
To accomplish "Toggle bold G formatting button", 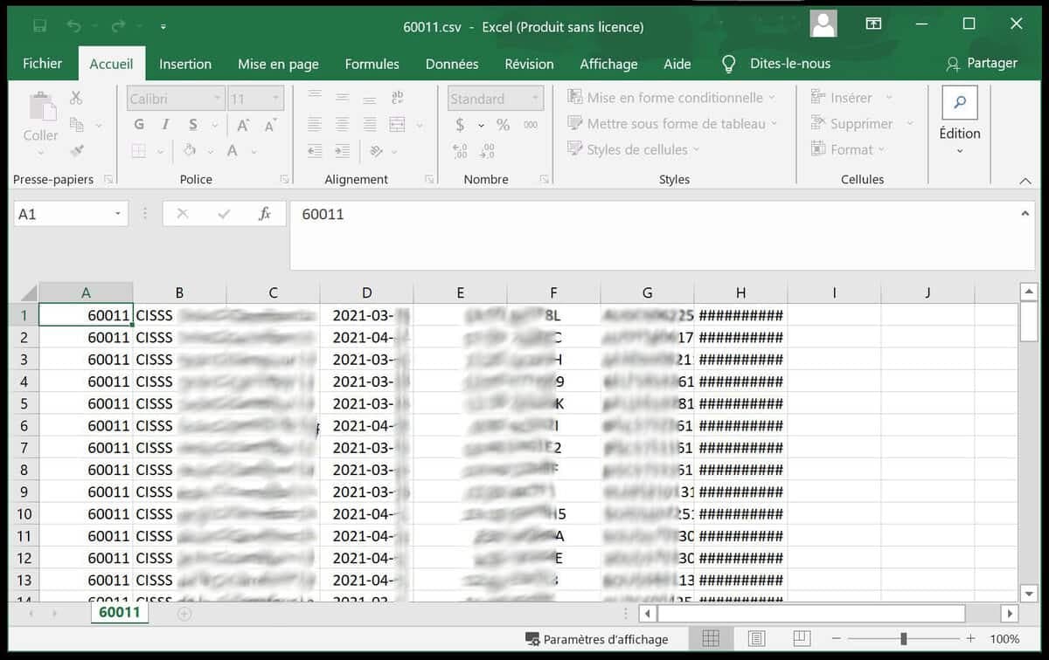I will coord(139,125).
